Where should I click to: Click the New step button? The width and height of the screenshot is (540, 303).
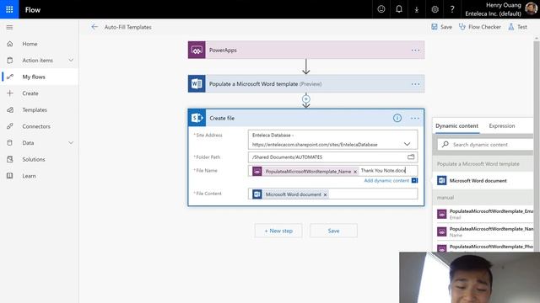278,231
